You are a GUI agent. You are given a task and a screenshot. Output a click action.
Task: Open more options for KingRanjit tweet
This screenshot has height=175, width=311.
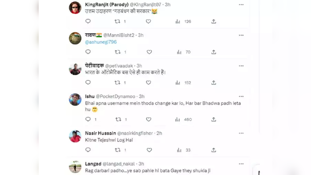241,4
